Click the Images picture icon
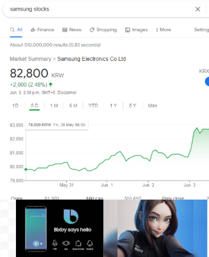The height and width of the screenshot is (257, 209). tap(128, 30)
